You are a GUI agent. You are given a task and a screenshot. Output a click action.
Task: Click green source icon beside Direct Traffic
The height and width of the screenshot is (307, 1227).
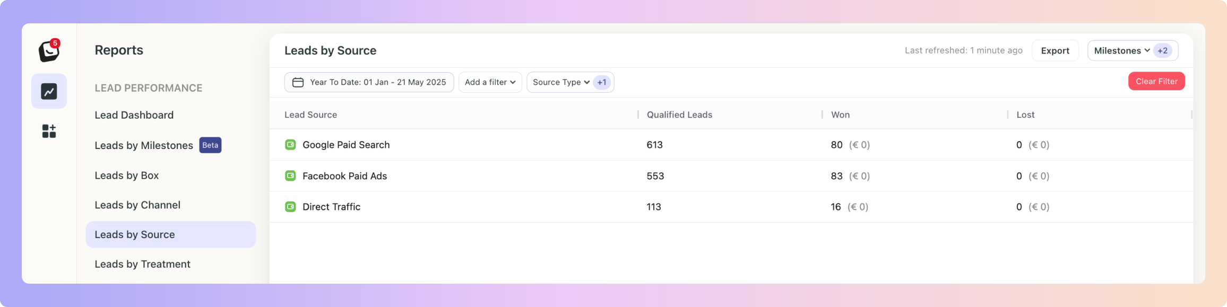290,207
